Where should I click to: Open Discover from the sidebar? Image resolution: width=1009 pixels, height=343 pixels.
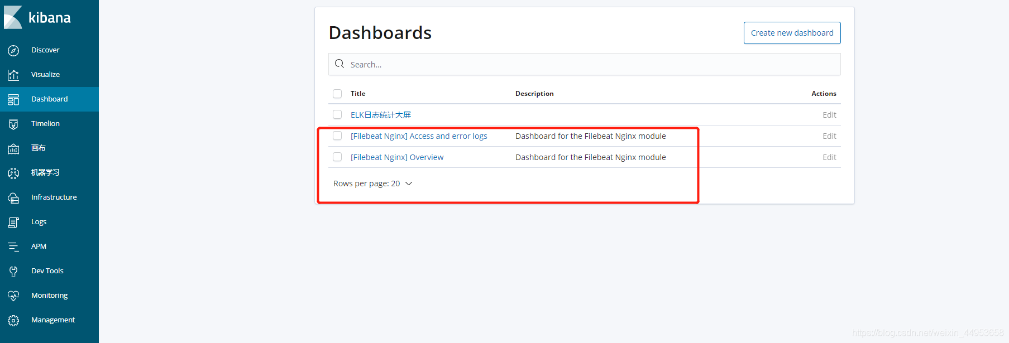[x=45, y=50]
